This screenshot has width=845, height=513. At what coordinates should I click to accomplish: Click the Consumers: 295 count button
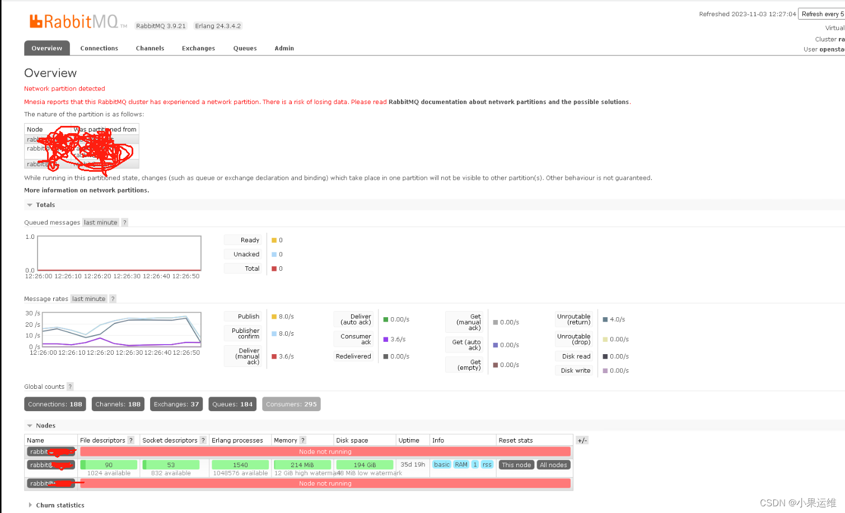point(291,404)
